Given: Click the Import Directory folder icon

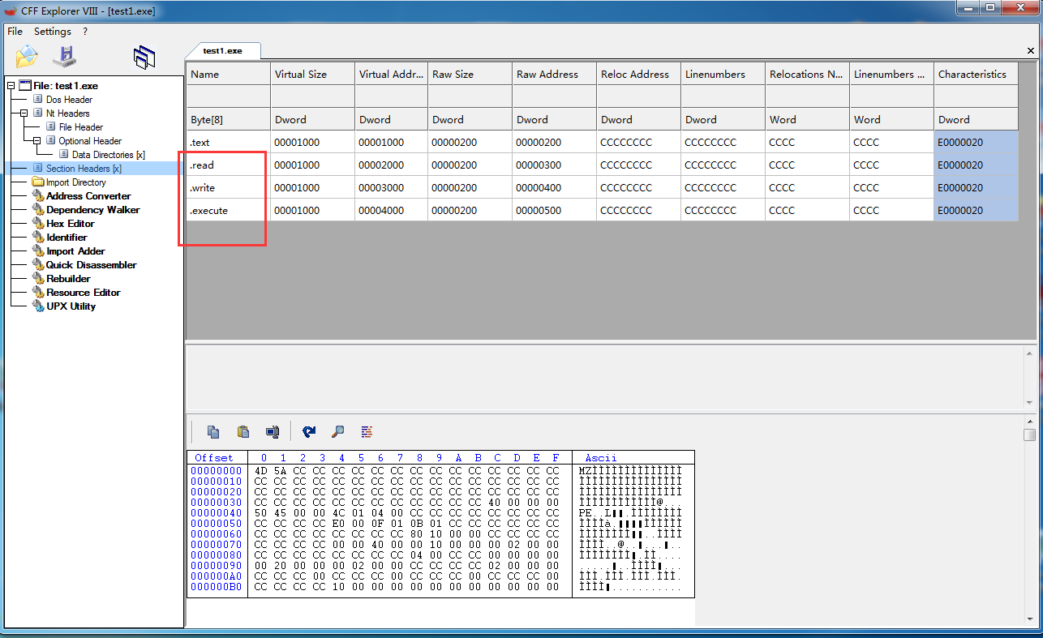Looking at the screenshot, I should (38, 182).
